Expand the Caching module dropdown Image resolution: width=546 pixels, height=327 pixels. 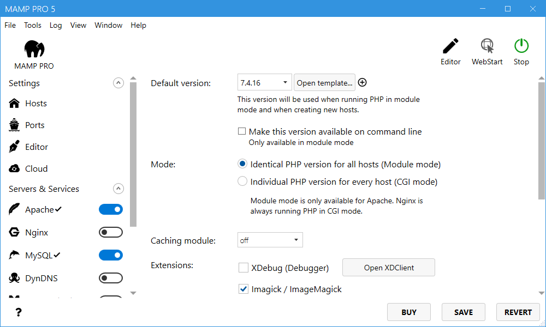tap(270, 240)
